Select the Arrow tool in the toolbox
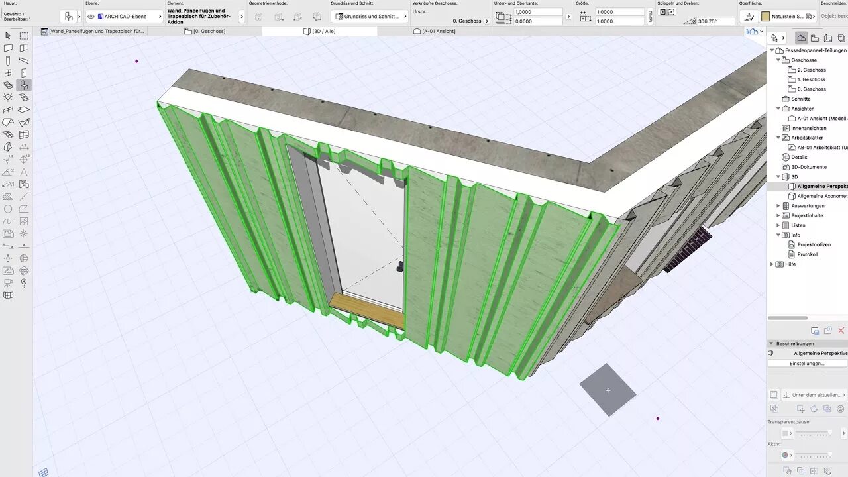 (x=8, y=36)
